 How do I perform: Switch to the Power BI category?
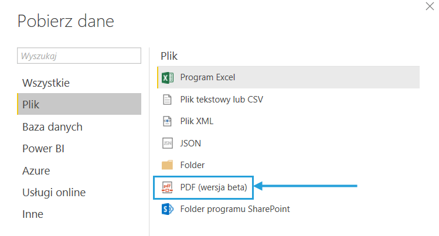click(43, 149)
